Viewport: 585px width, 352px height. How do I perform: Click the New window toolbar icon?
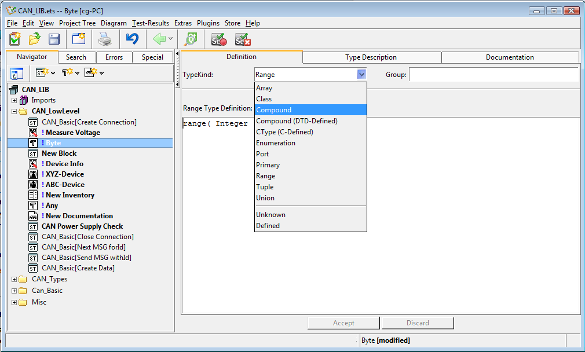click(x=79, y=39)
